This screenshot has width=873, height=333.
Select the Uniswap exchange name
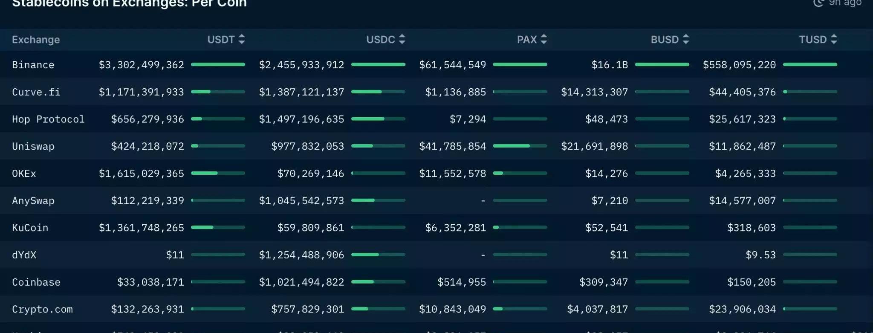[x=33, y=147]
